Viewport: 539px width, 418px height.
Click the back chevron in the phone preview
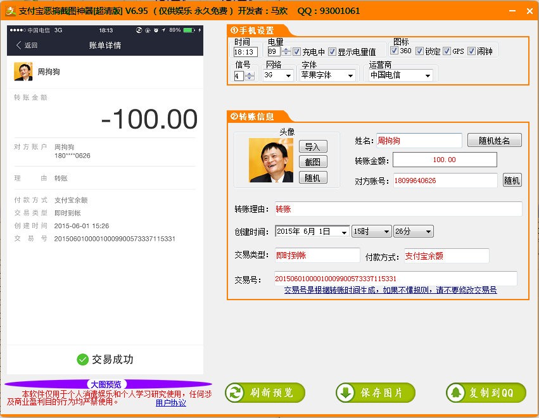pyautogui.click(x=18, y=45)
